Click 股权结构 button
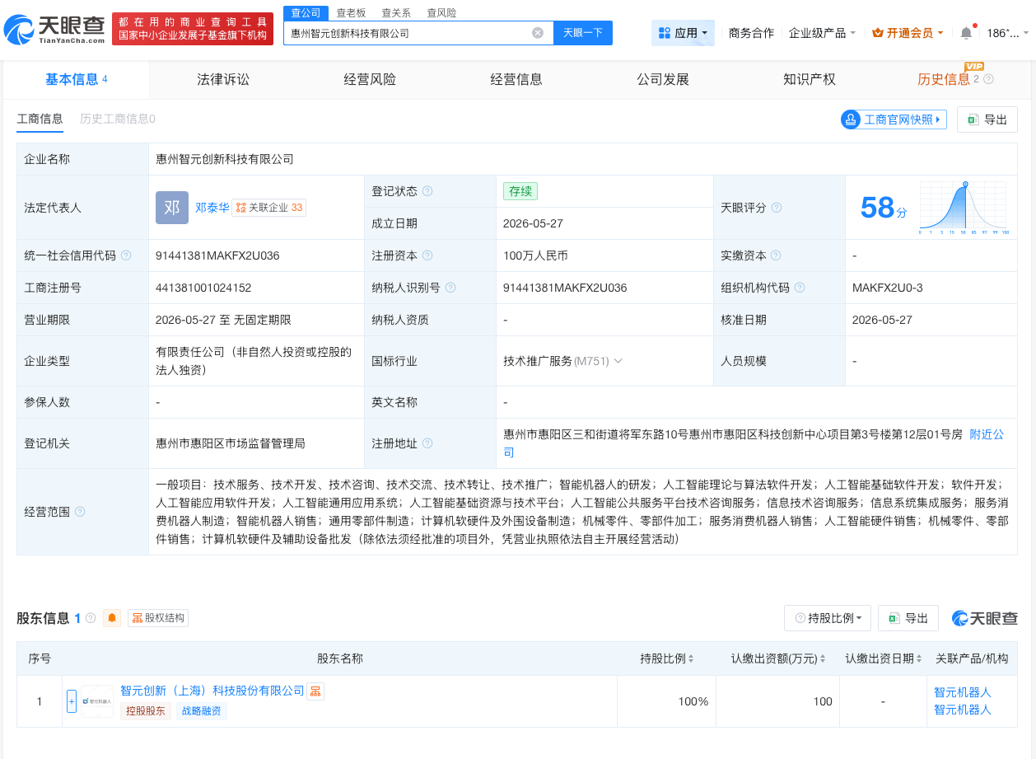 158,618
